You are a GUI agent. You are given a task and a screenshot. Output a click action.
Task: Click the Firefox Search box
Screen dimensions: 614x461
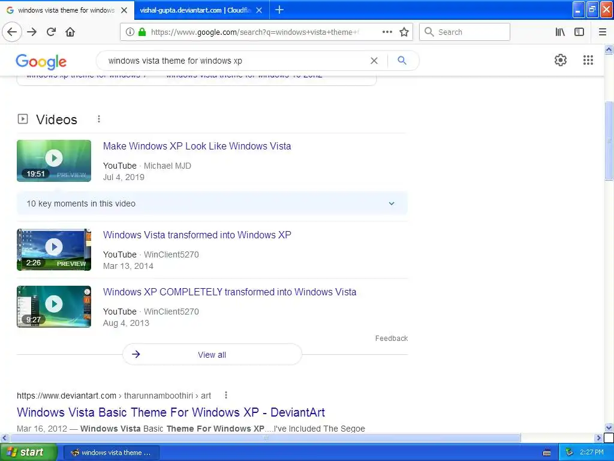point(465,32)
